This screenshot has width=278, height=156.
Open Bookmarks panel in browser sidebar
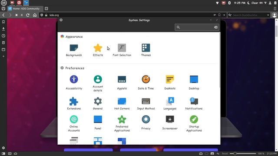point(3,22)
